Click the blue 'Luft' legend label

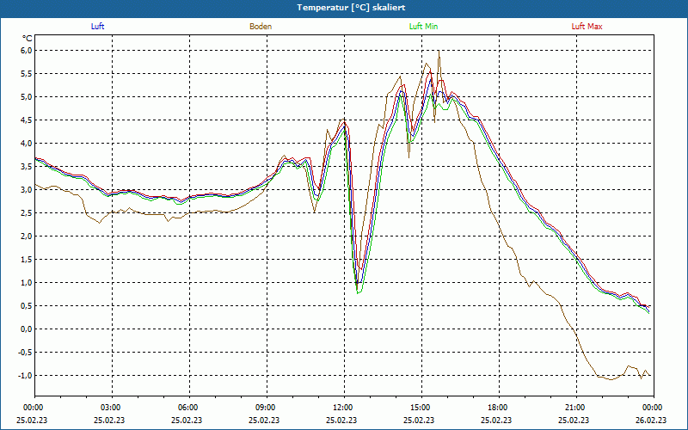pyautogui.click(x=97, y=27)
